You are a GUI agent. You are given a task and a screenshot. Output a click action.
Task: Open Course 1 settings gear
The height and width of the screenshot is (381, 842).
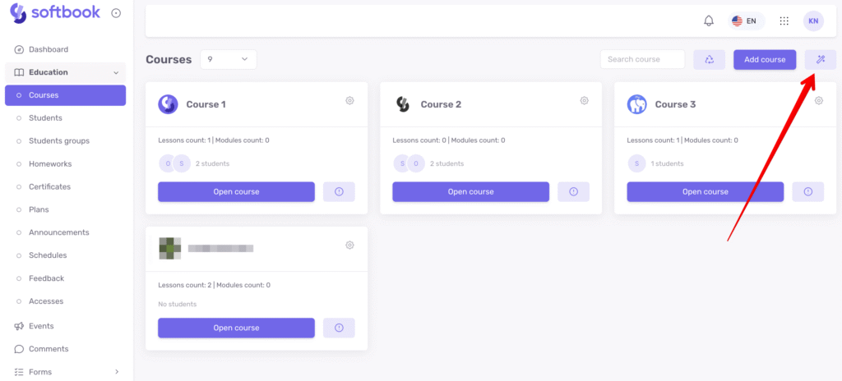pos(349,100)
